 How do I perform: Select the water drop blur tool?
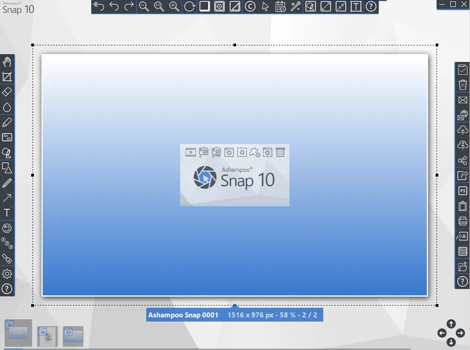click(7, 107)
